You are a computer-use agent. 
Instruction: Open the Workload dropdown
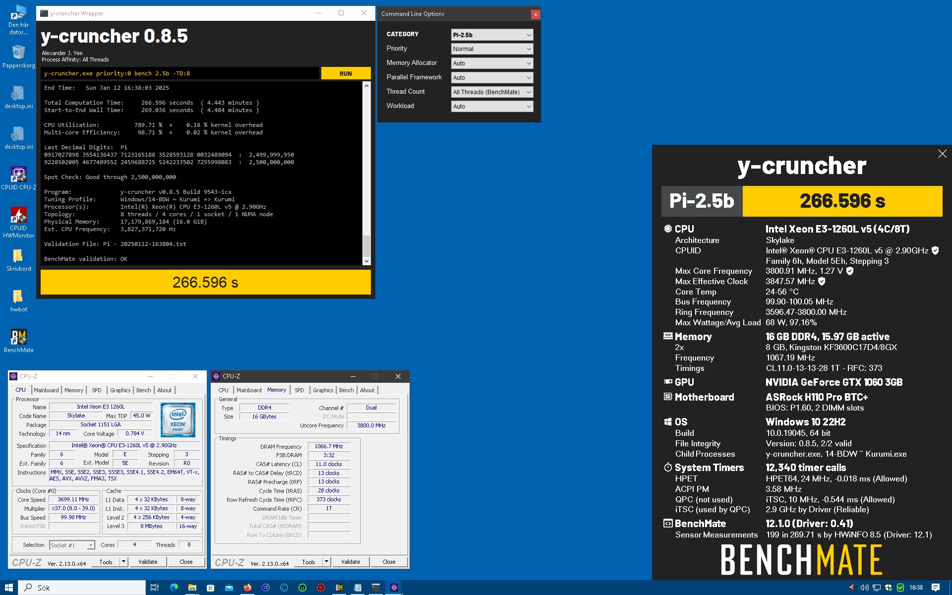[x=492, y=106]
